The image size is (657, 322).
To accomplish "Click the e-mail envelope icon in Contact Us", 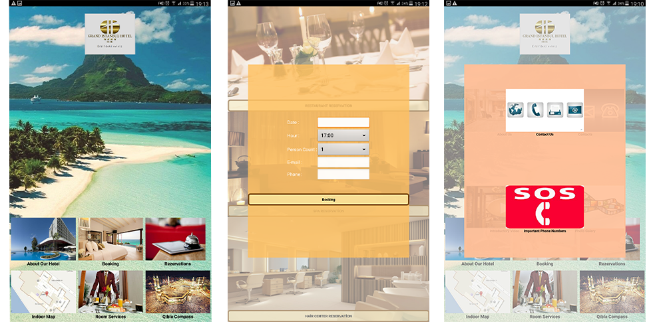I will pos(575,110).
